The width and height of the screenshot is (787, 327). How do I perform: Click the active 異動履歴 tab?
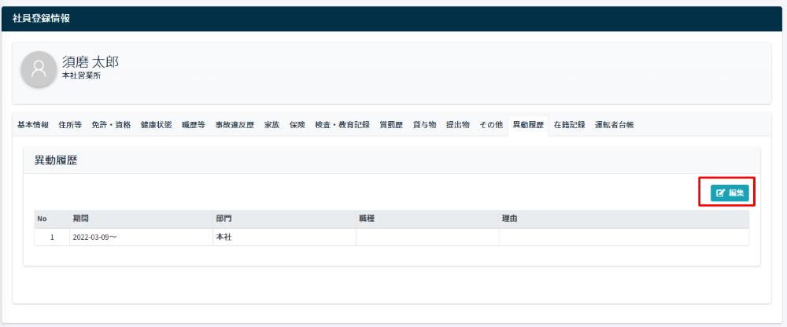point(528,125)
